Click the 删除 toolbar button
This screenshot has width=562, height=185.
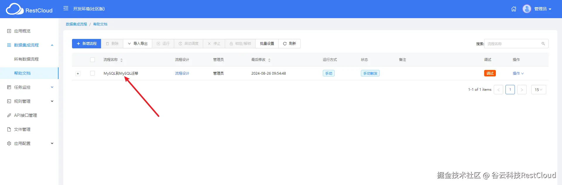pos(112,44)
